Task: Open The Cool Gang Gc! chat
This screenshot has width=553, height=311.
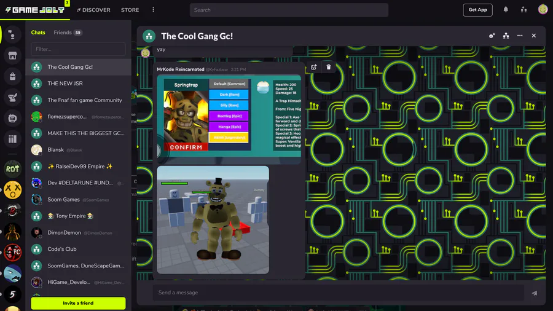Action: pos(78,67)
